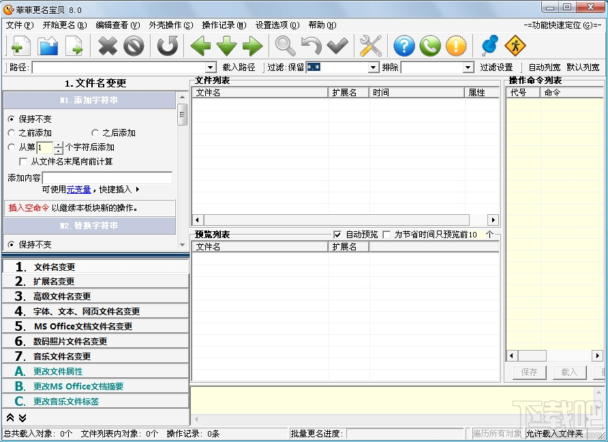Image resolution: width=608 pixels, height=442 pixels.
Task: Click the blue question mark help icon
Action: [404, 46]
